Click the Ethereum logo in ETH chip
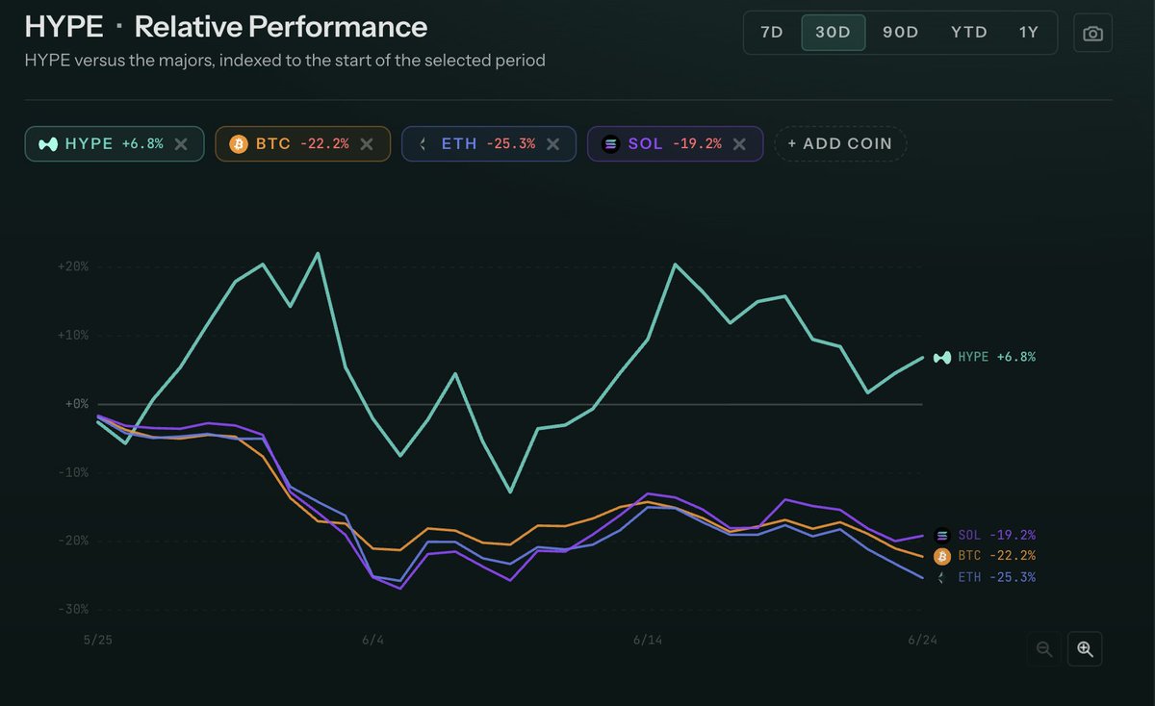 click(x=423, y=143)
